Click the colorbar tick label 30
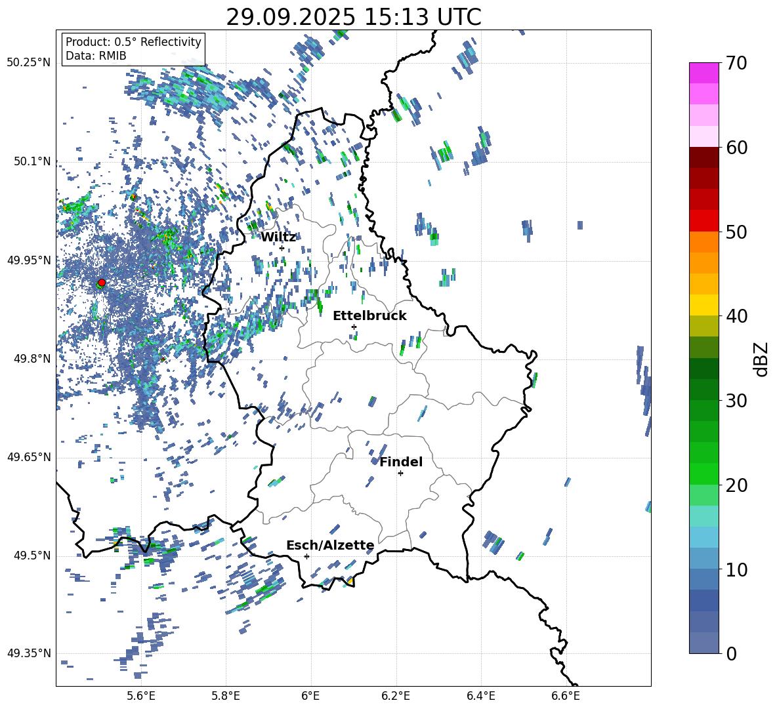The image size is (777, 709). (x=736, y=401)
